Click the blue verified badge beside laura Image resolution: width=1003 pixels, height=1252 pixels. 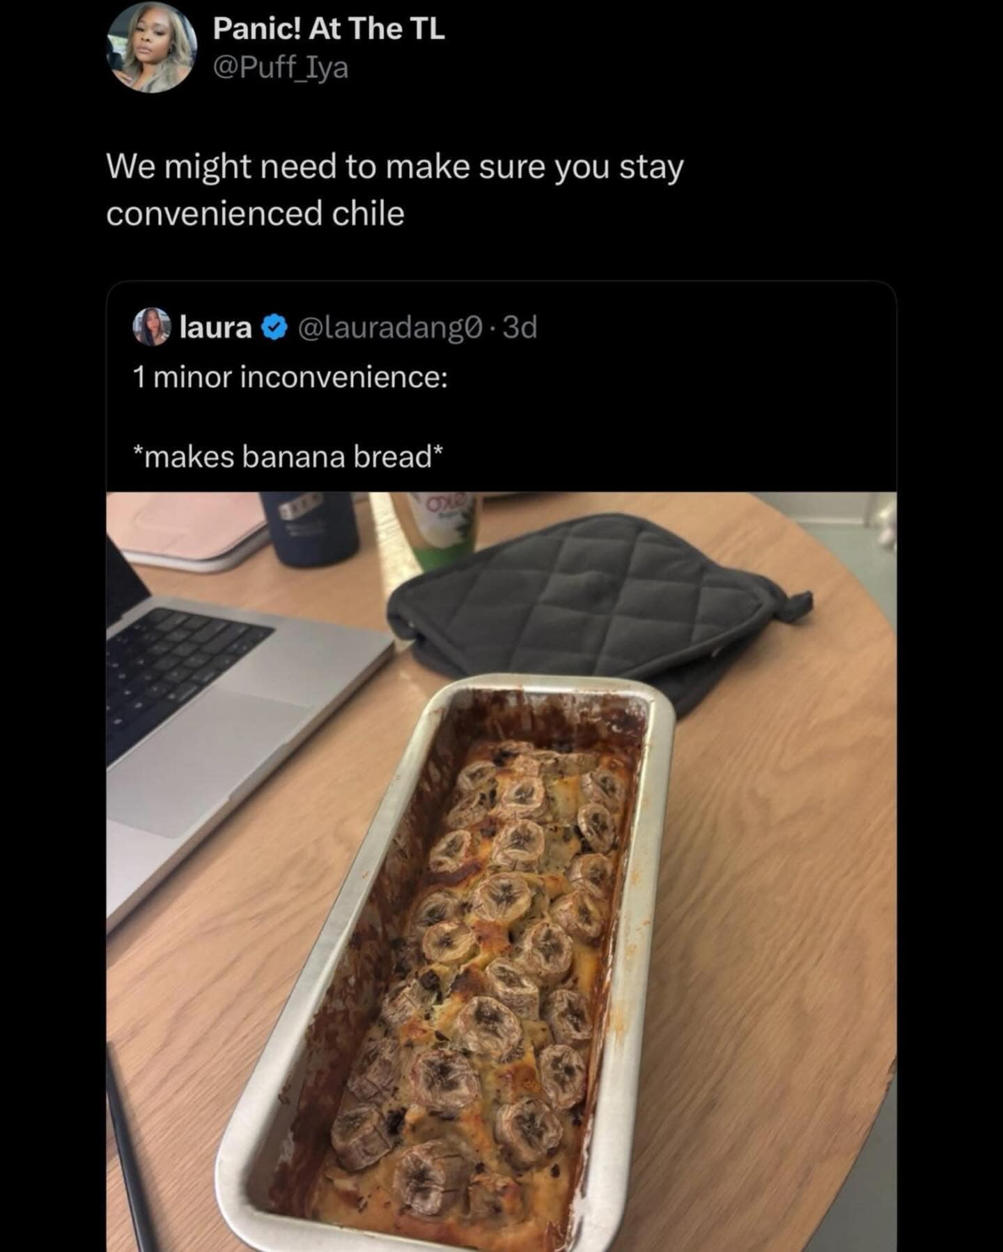click(275, 327)
